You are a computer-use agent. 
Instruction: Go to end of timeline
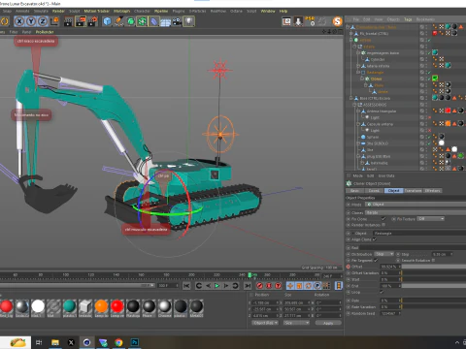(248, 286)
